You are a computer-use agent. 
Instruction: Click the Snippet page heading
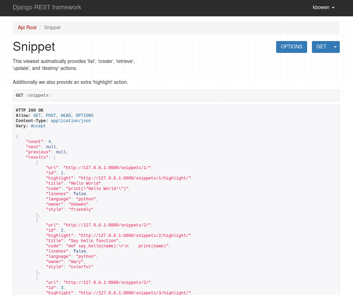[34, 47]
